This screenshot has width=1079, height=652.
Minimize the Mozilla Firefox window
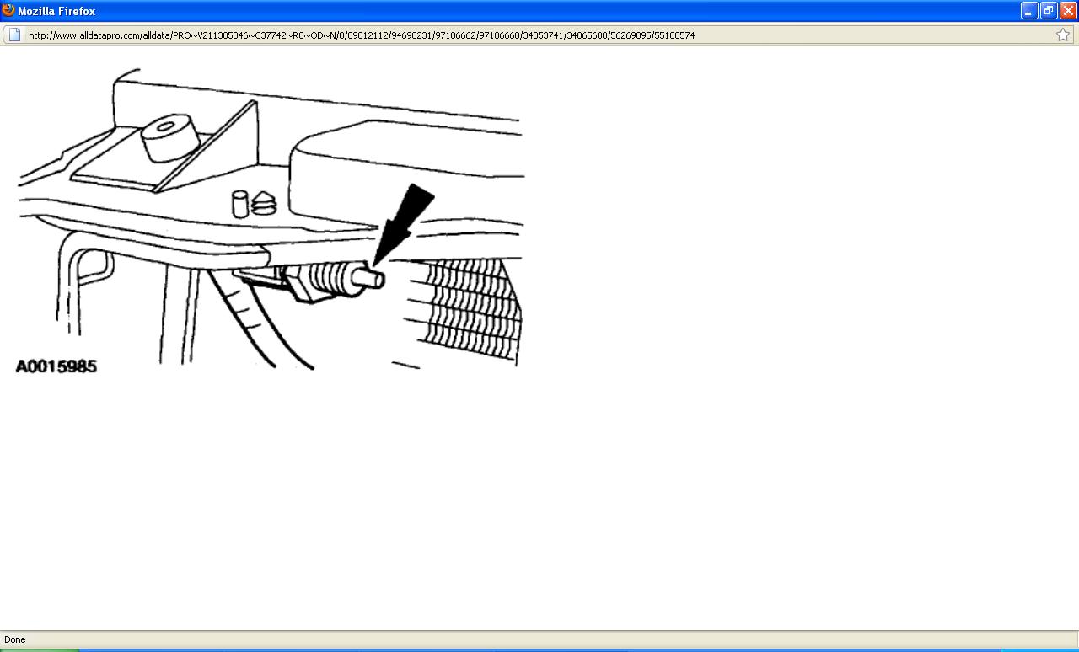1029,11
